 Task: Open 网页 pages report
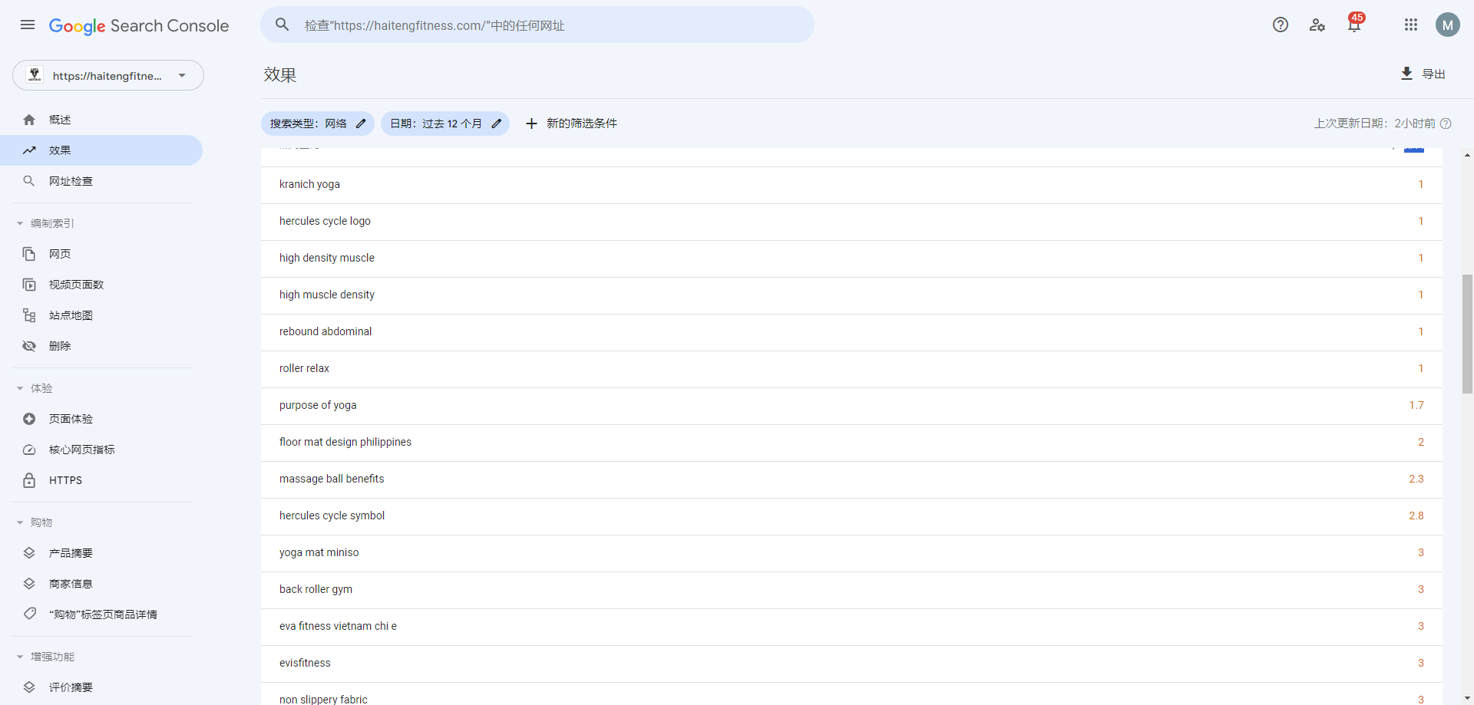[x=101, y=254]
